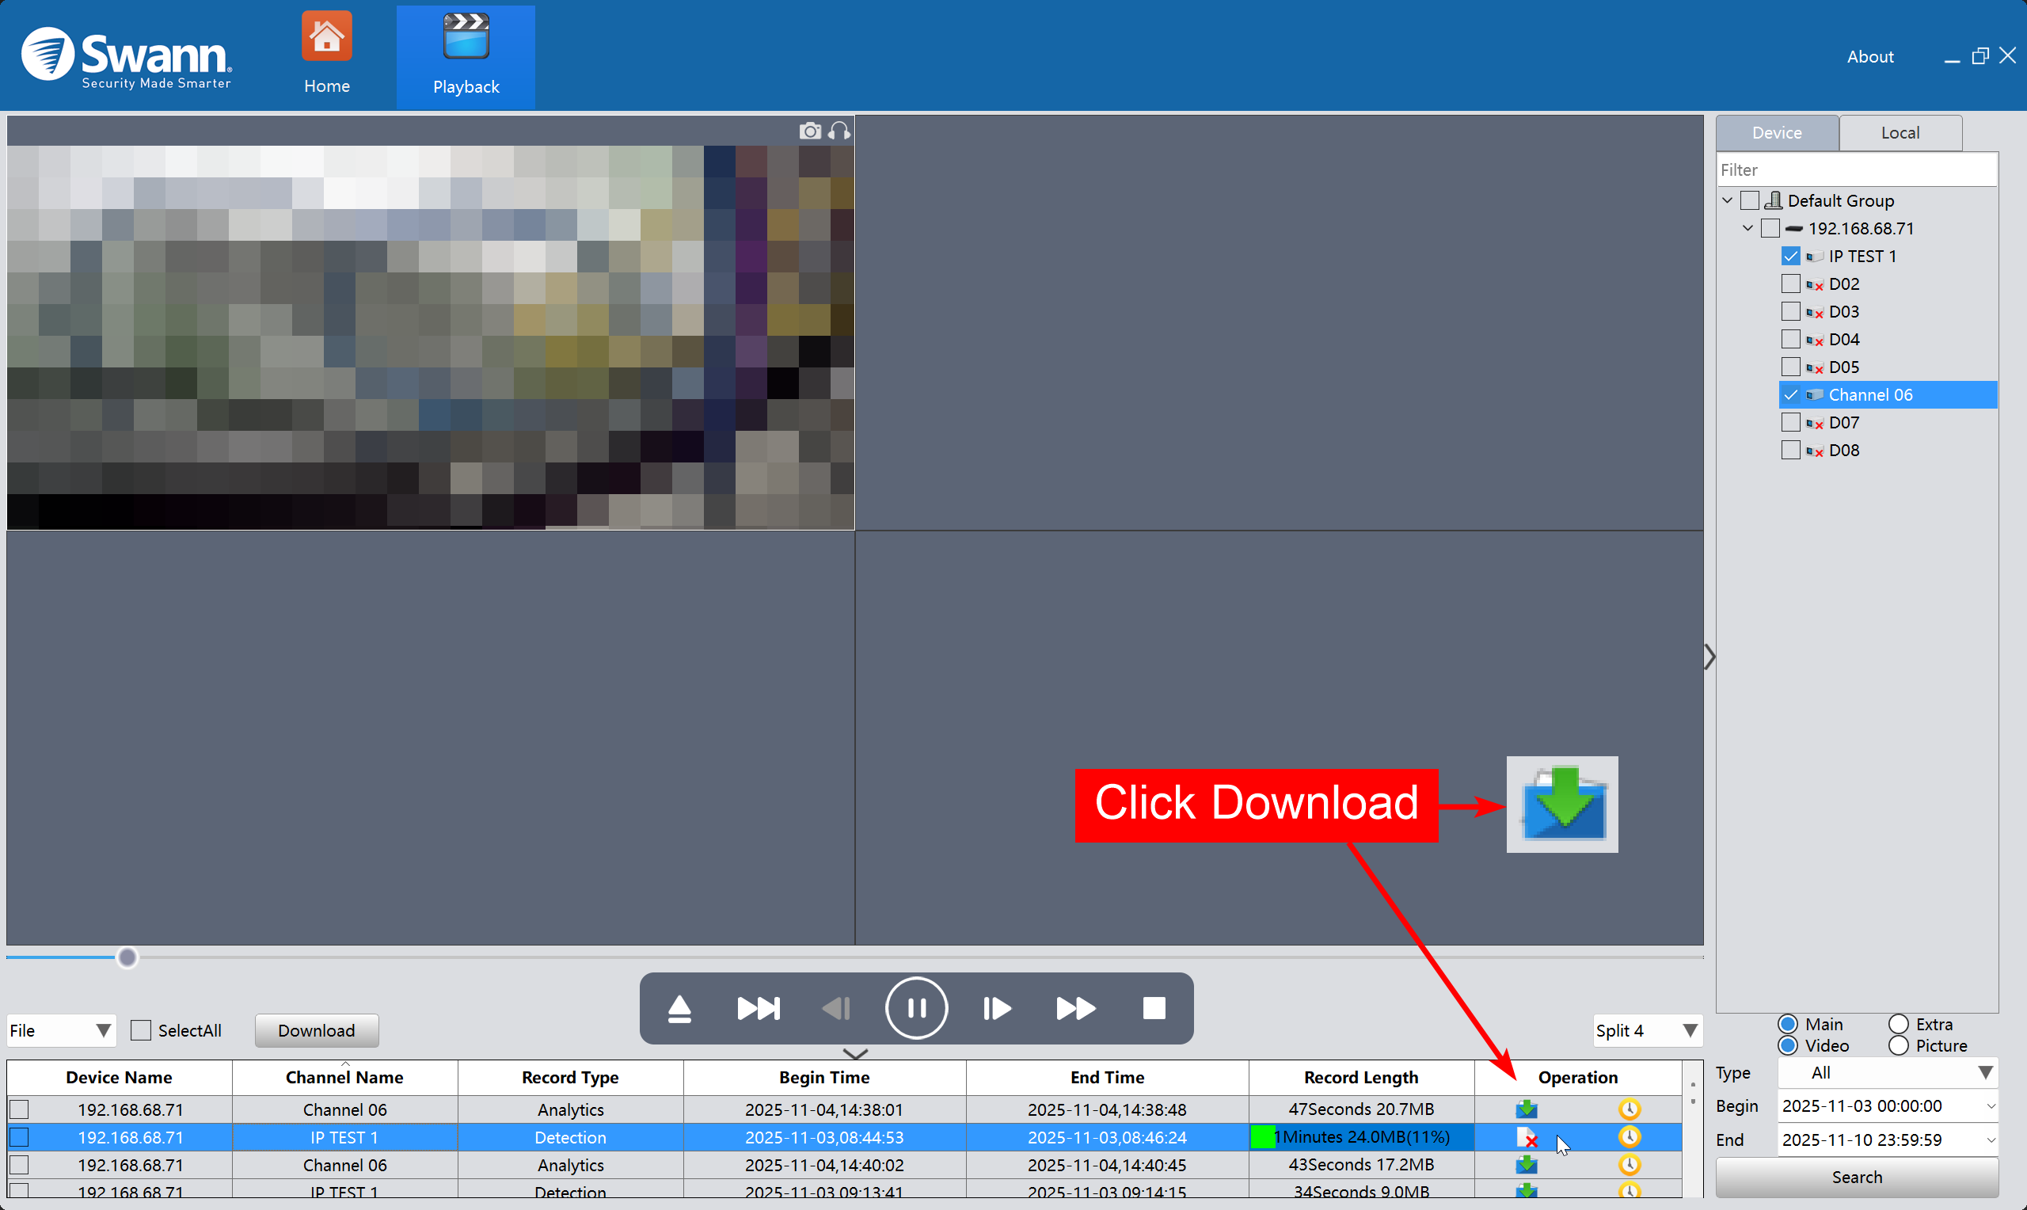Click the headphones audio icon
This screenshot has width=2027, height=1210.
coord(839,131)
